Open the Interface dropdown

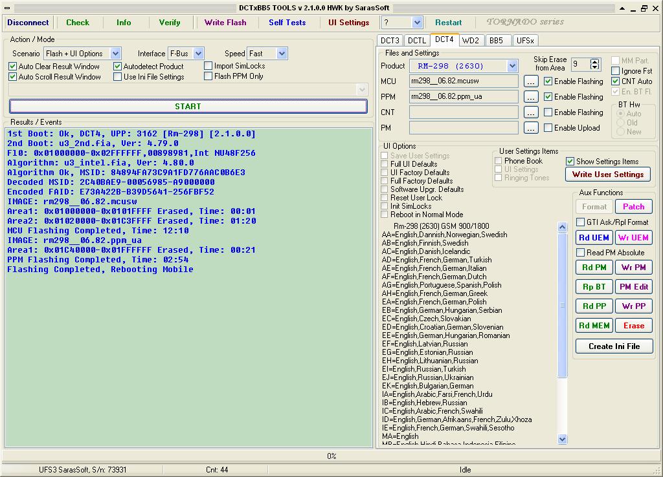tap(198, 54)
